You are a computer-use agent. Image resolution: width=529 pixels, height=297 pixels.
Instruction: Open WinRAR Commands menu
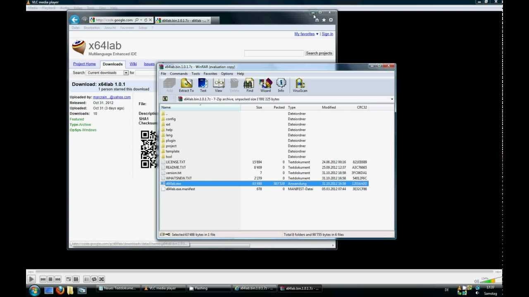[x=179, y=73]
